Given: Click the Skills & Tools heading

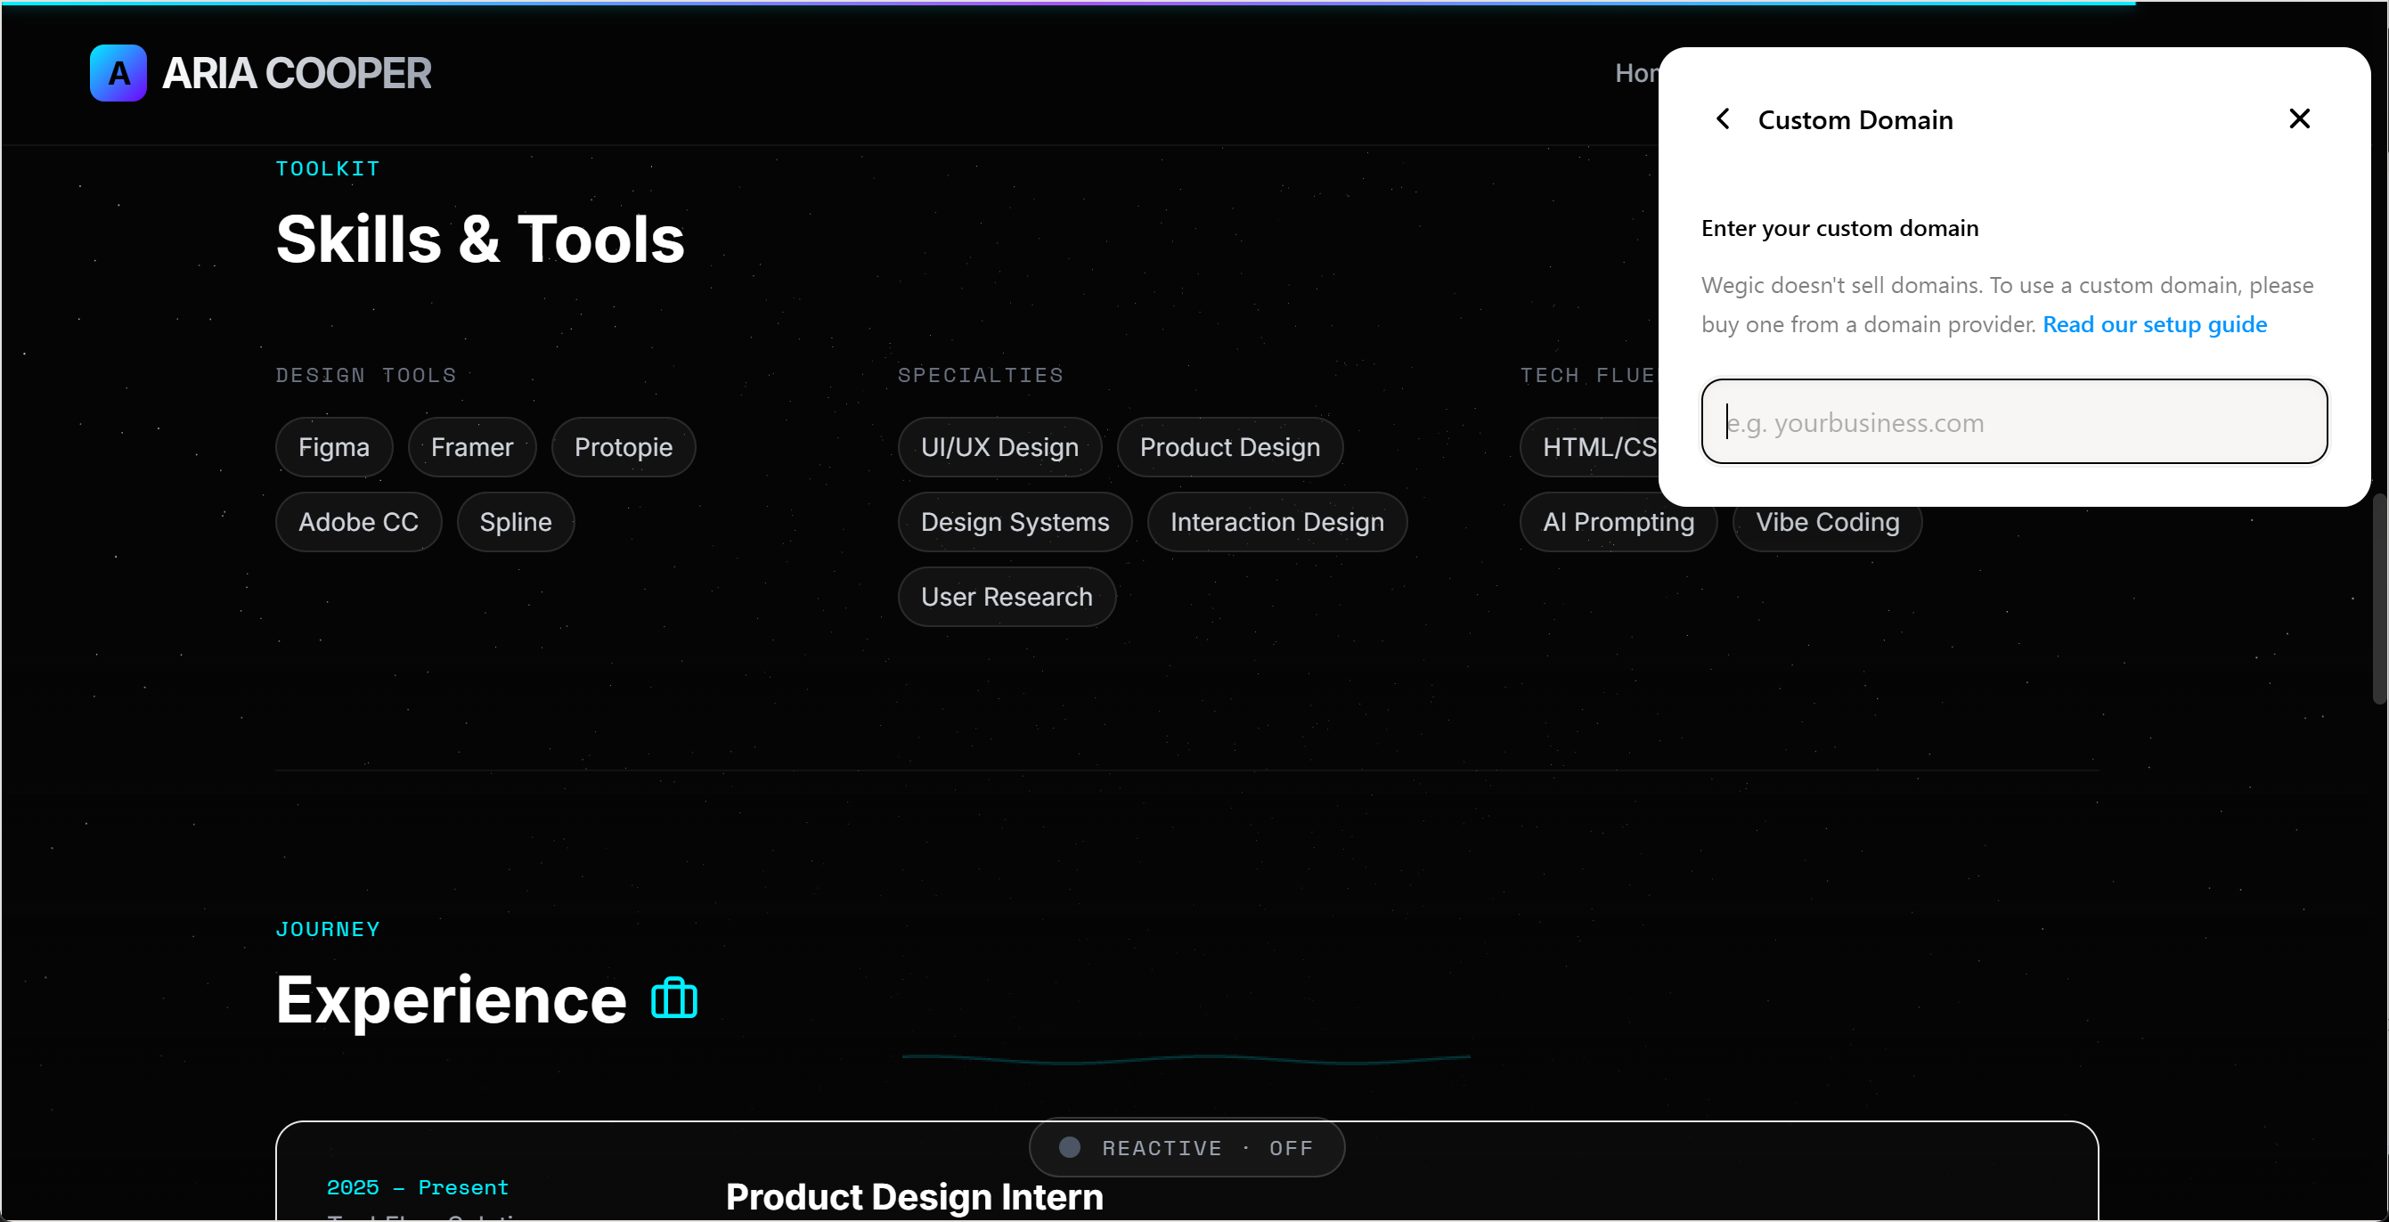Looking at the screenshot, I should point(480,240).
